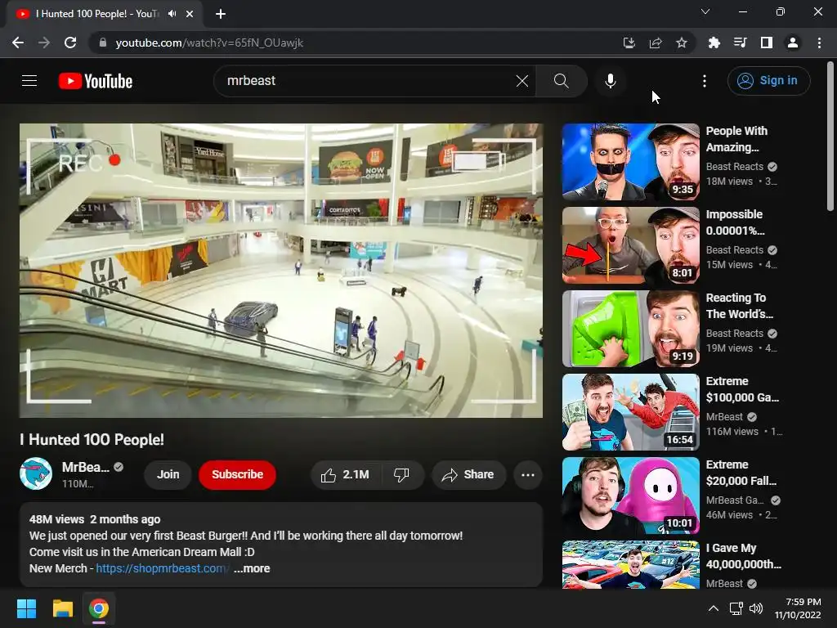Open the shopmrbeast.com merch link
The image size is (837, 628).
[x=163, y=568]
